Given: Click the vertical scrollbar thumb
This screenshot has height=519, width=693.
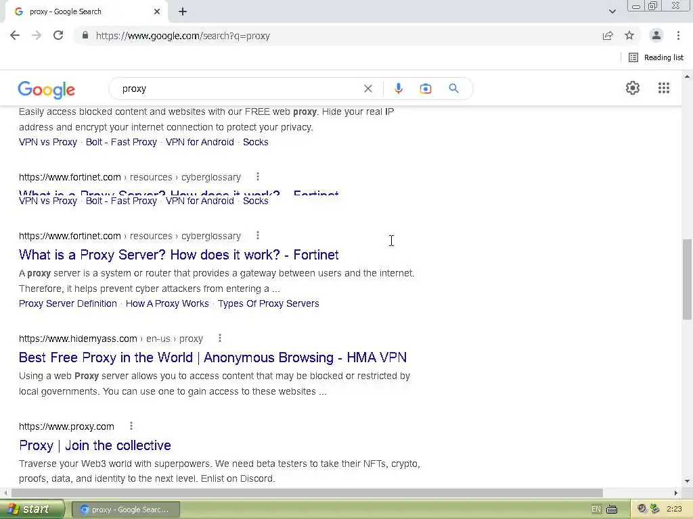Looking at the screenshot, I should pos(687,279).
